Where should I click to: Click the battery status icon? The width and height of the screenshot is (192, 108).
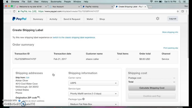click(x=161, y=2)
